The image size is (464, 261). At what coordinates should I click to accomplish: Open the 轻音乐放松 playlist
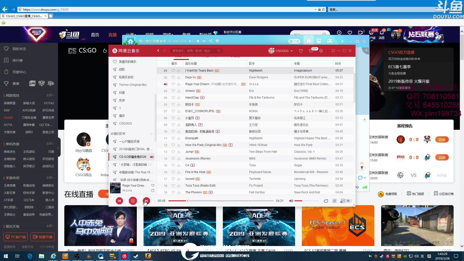click(x=126, y=77)
